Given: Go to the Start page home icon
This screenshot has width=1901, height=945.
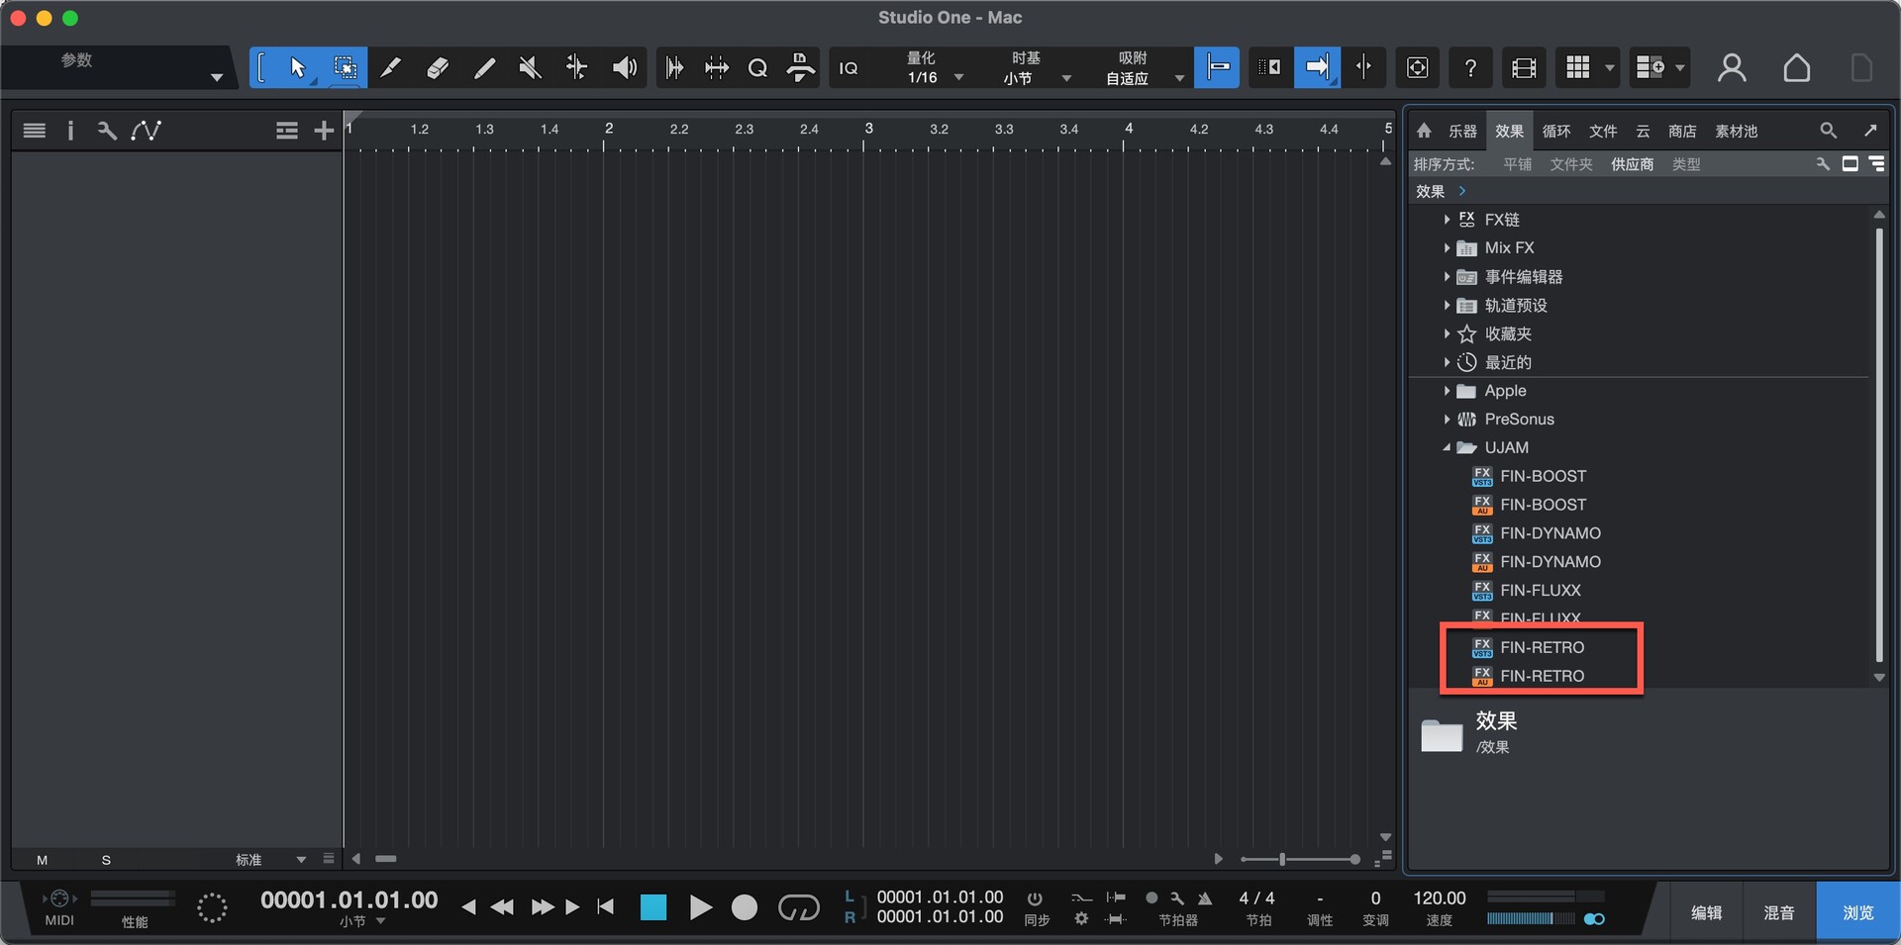Looking at the screenshot, I should 1796,67.
